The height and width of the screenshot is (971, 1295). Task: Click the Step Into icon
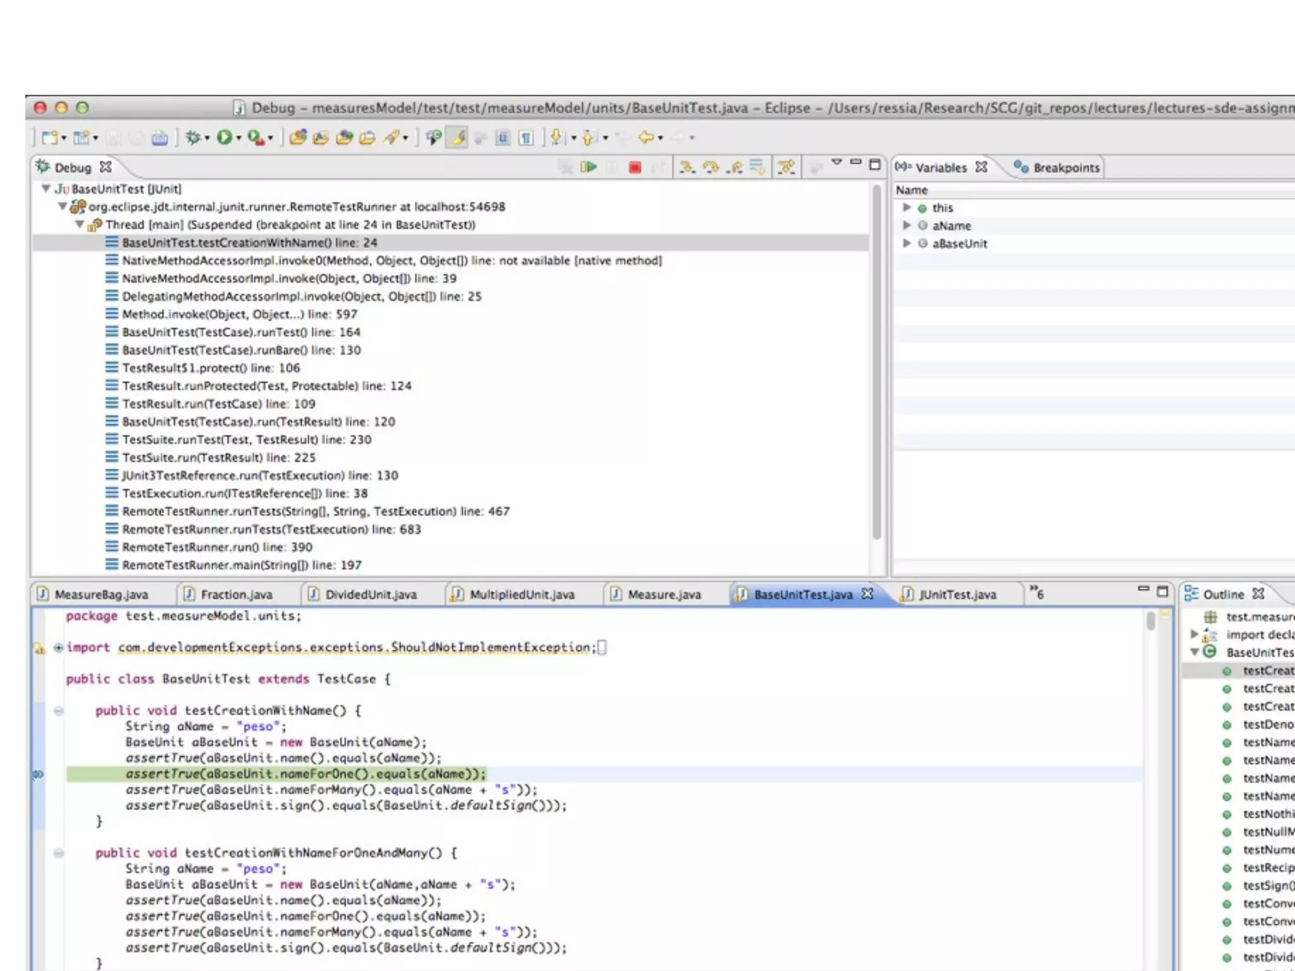pyautogui.click(x=687, y=167)
